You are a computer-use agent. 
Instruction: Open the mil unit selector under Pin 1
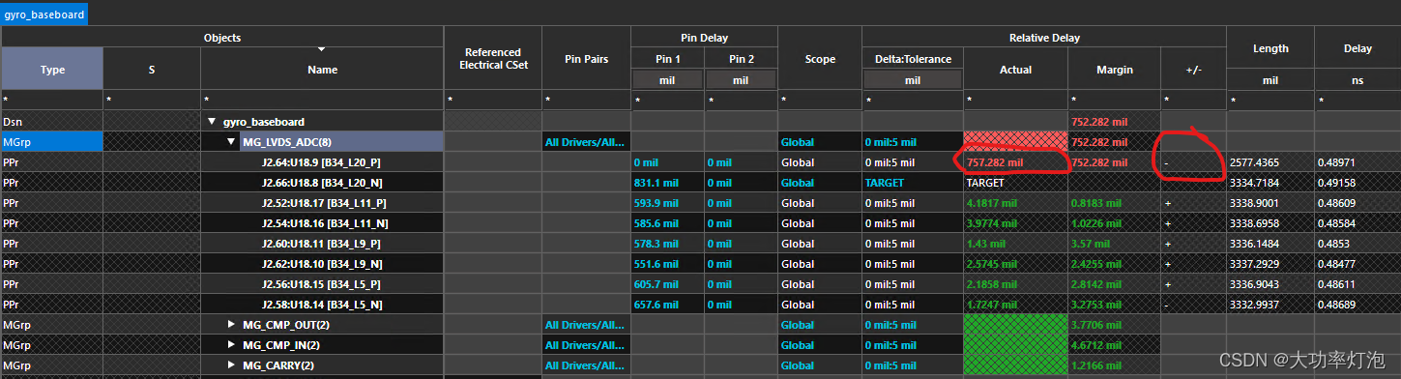tap(667, 80)
